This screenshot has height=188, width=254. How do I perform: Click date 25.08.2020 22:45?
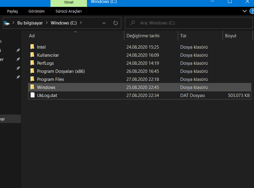(143, 87)
